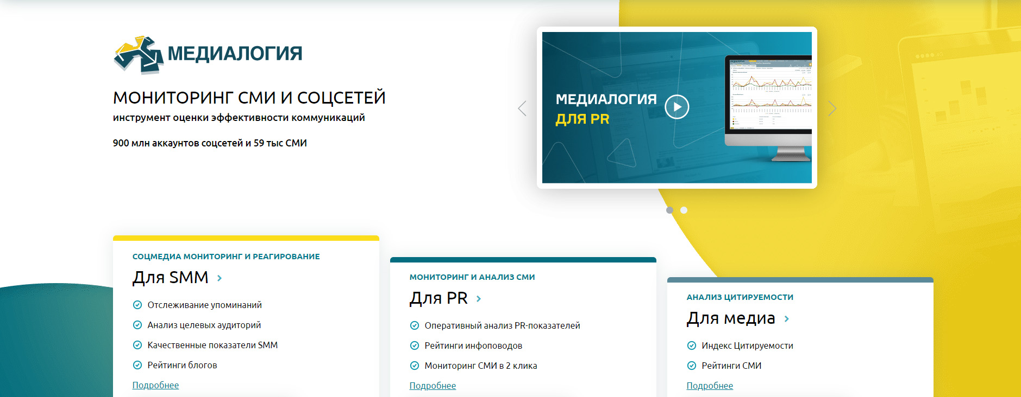Click the chevron next to Для PR

pyautogui.click(x=479, y=299)
